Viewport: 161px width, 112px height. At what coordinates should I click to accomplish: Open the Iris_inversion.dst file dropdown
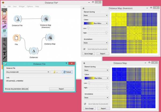click(x=27, y=72)
